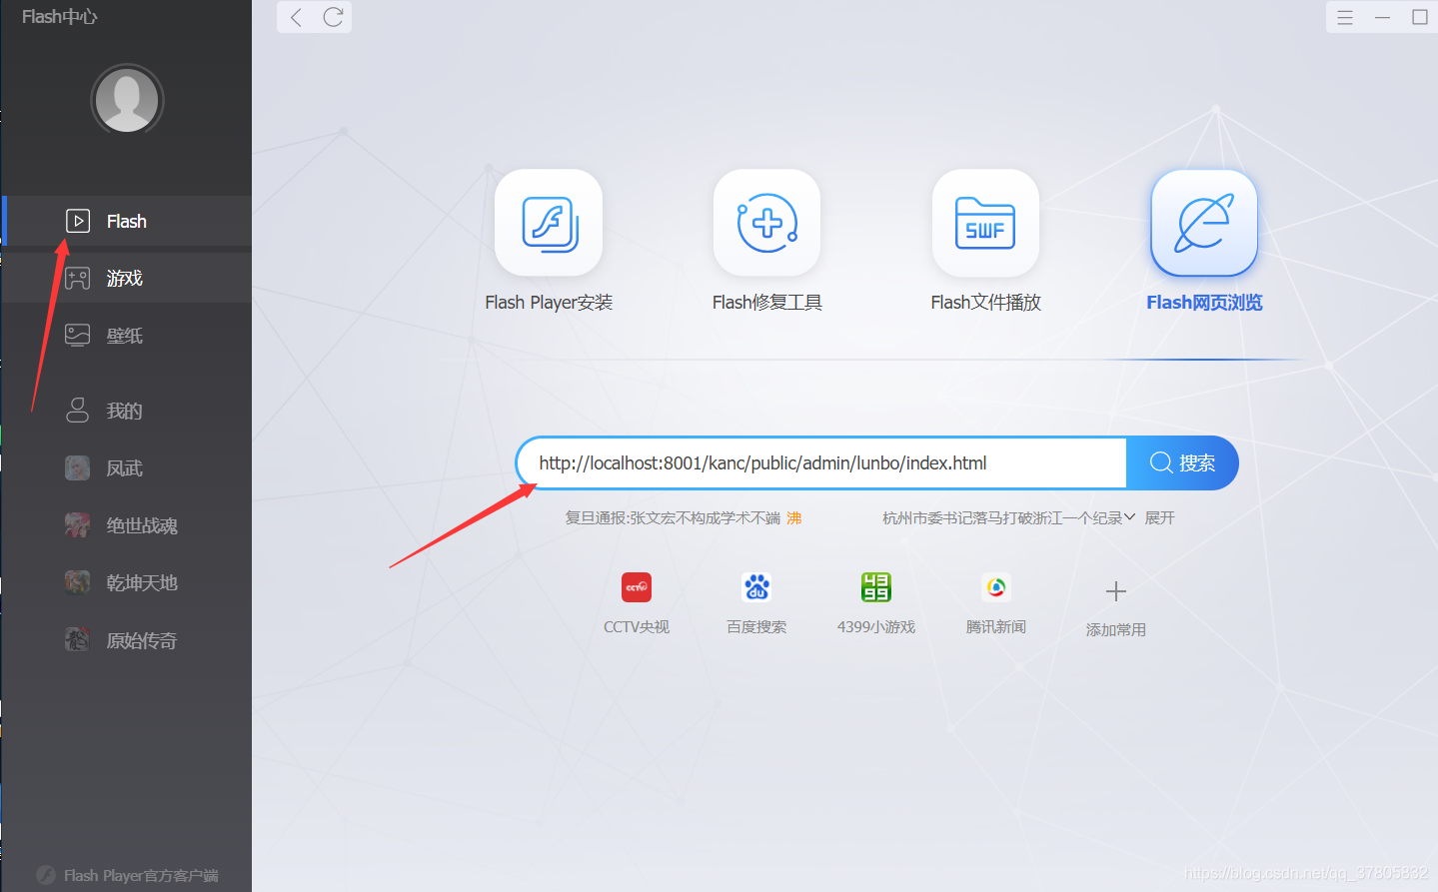The width and height of the screenshot is (1438, 892).
Task: Expand hot news with 展开
Action: pos(1159,517)
